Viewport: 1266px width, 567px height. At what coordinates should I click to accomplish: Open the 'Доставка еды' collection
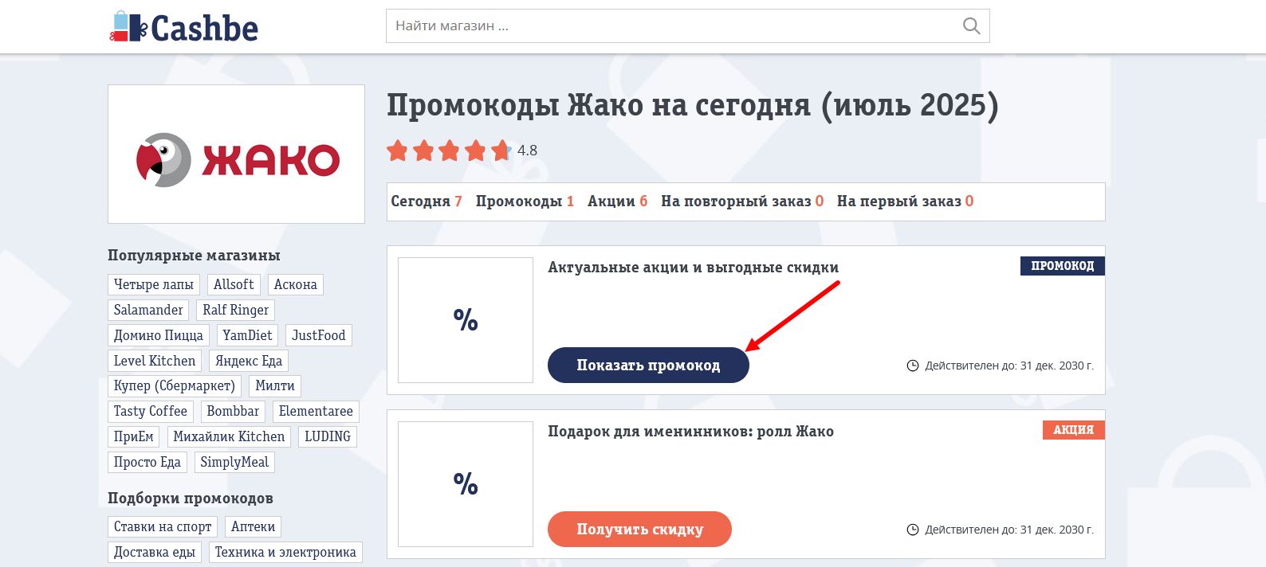[x=155, y=552]
